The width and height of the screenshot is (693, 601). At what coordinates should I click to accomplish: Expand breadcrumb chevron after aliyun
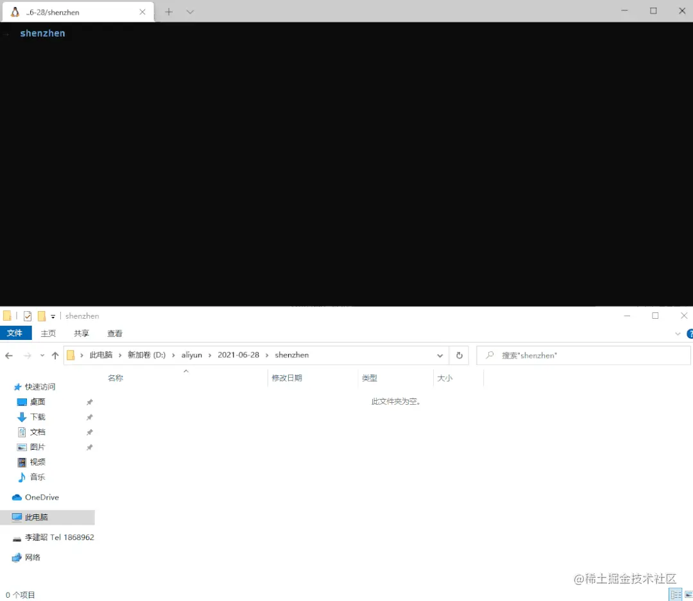[x=209, y=355]
